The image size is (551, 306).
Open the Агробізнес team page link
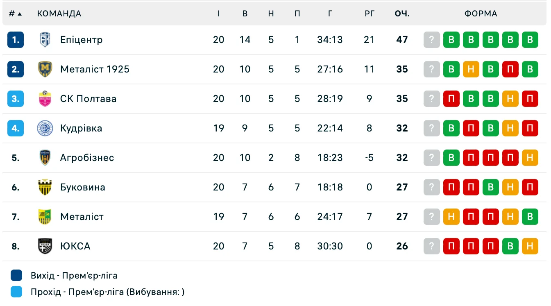87,158
